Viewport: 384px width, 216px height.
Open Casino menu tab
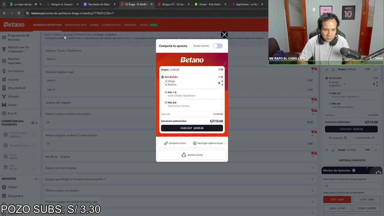pos(94,25)
